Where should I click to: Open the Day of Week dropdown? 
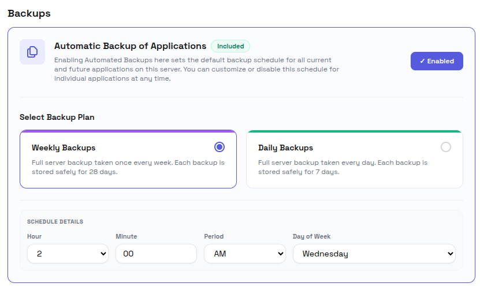(374, 254)
